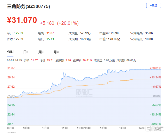Click the 成交额 value 16.93亿
The width and height of the screenshot is (165, 133).
click(x=85, y=39)
